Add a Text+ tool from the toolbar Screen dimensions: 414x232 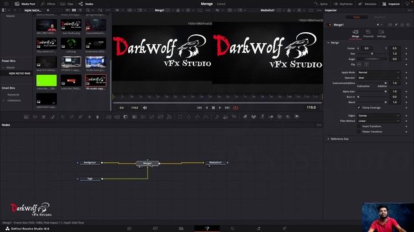click(44, 117)
